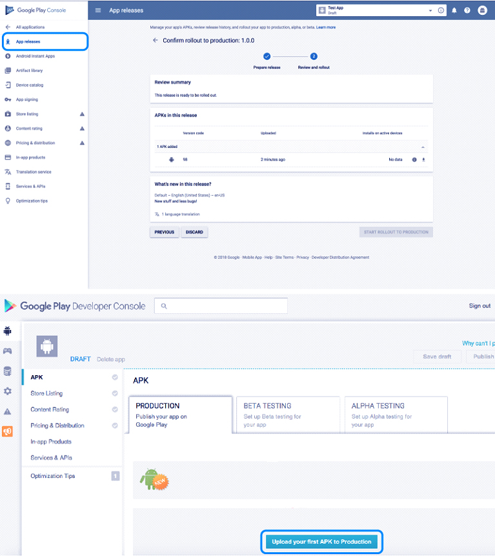Click the Learn more link
Image resolution: width=495 pixels, height=556 pixels.
[326, 27]
